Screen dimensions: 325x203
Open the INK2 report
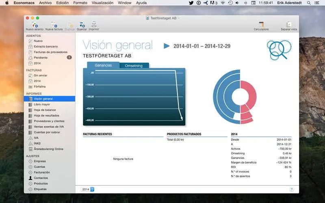coord(37,144)
